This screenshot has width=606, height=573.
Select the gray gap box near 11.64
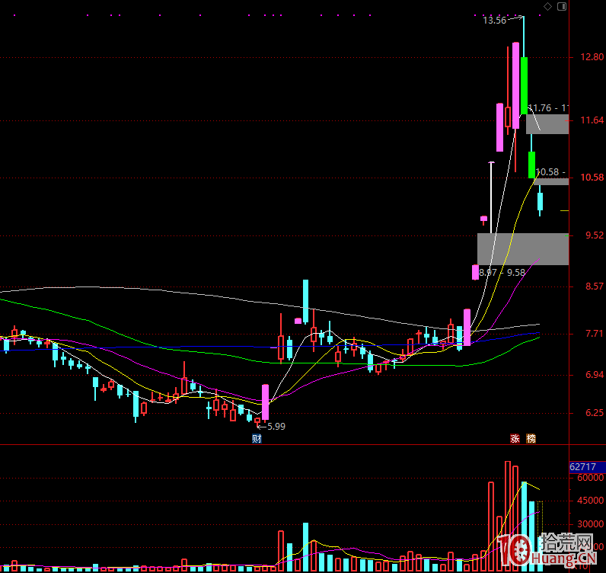click(547, 124)
